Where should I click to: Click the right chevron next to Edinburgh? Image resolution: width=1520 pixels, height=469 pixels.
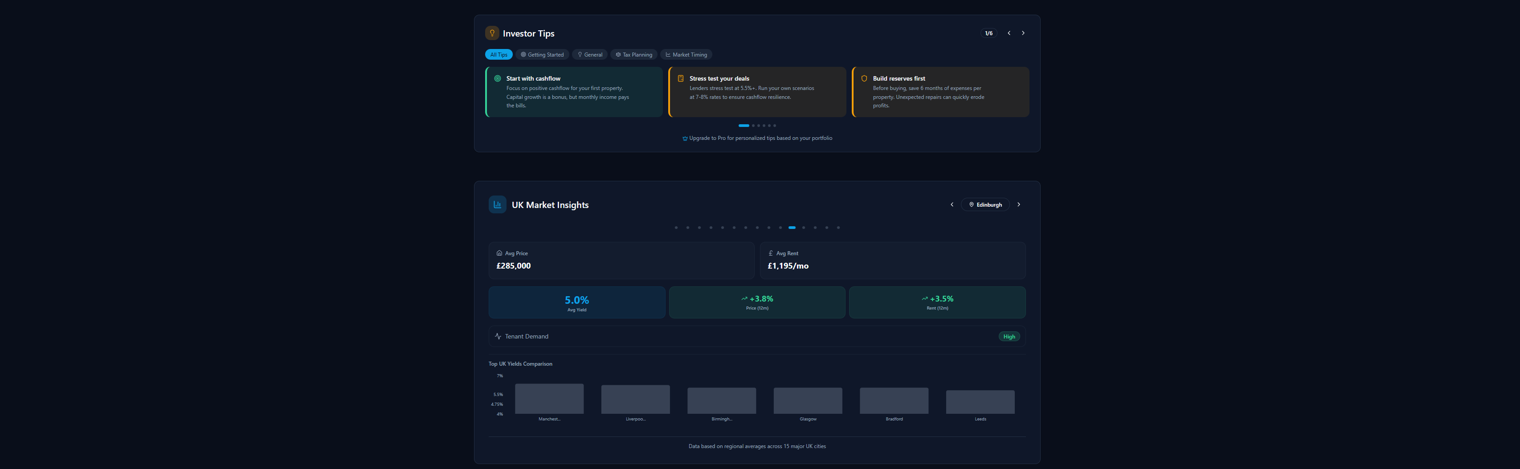coord(1018,204)
